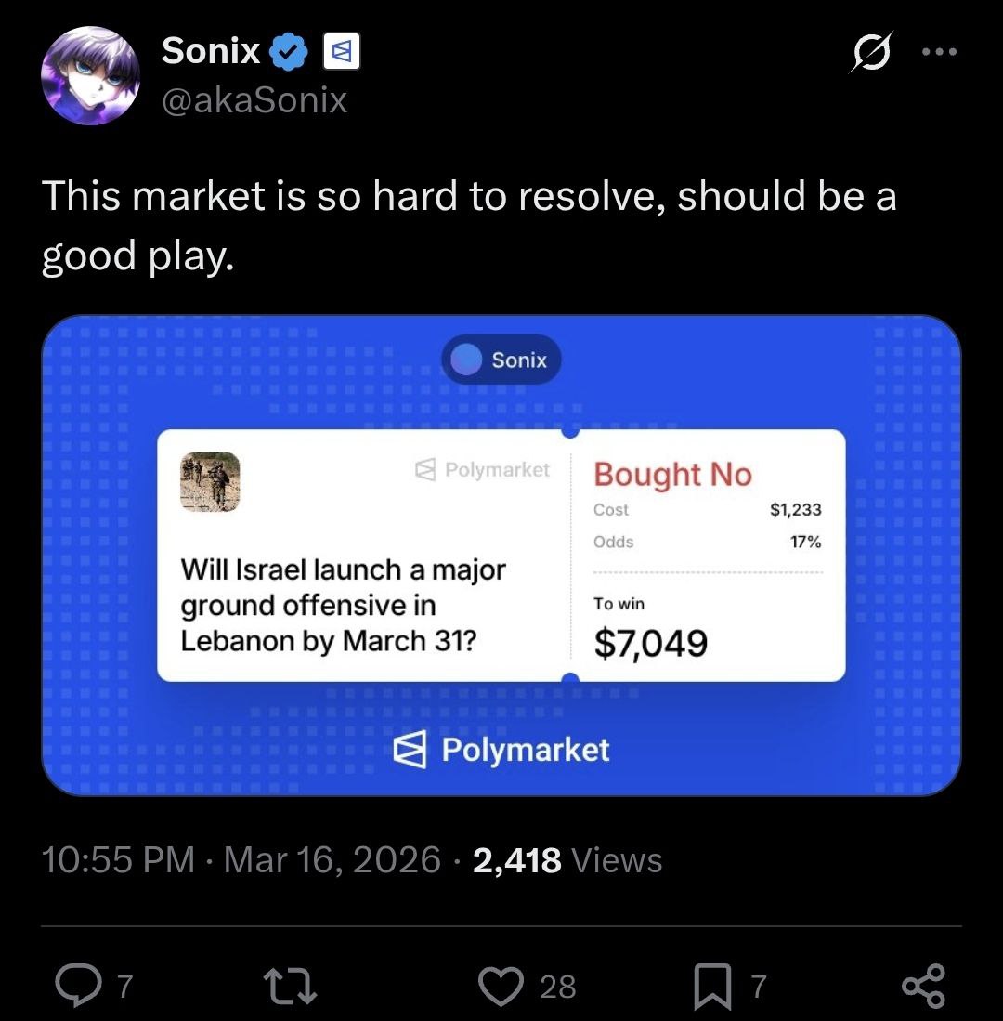The image size is (1003, 1021).
Task: Click the Sonix pill in the card
Action: (x=501, y=360)
